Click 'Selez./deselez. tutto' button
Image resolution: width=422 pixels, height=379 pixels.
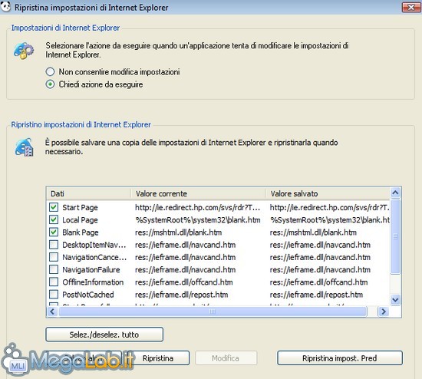click(104, 335)
